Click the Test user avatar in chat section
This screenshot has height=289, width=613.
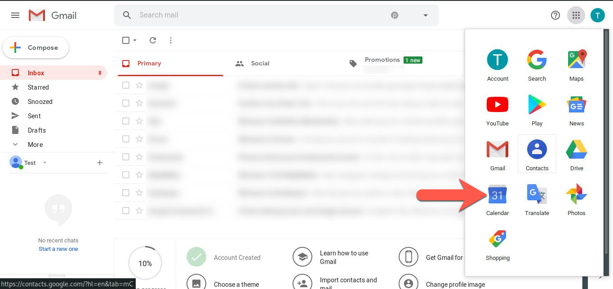coord(16,162)
